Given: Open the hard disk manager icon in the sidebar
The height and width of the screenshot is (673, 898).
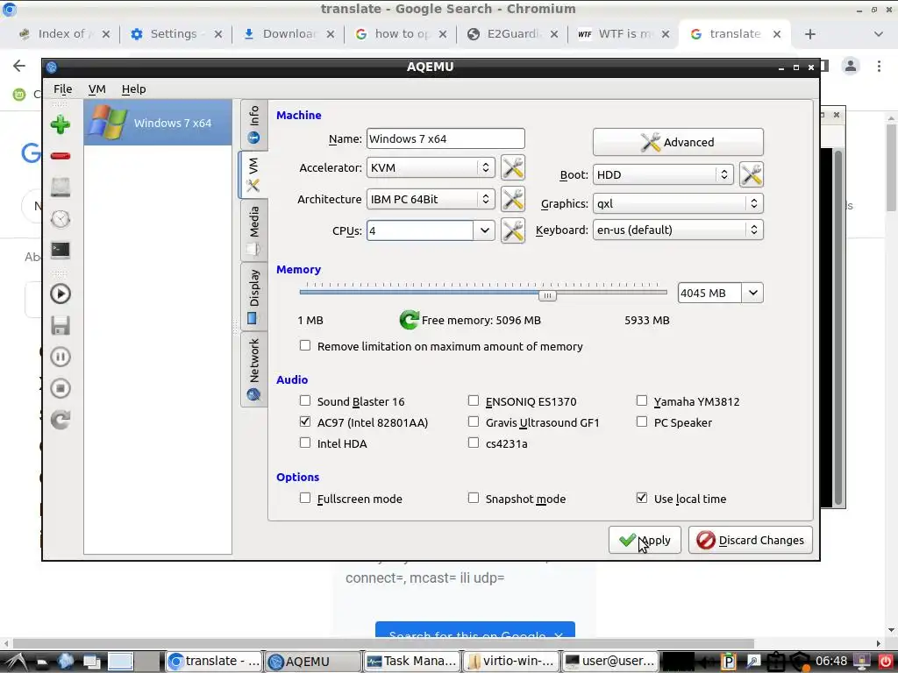Looking at the screenshot, I should tap(61, 188).
